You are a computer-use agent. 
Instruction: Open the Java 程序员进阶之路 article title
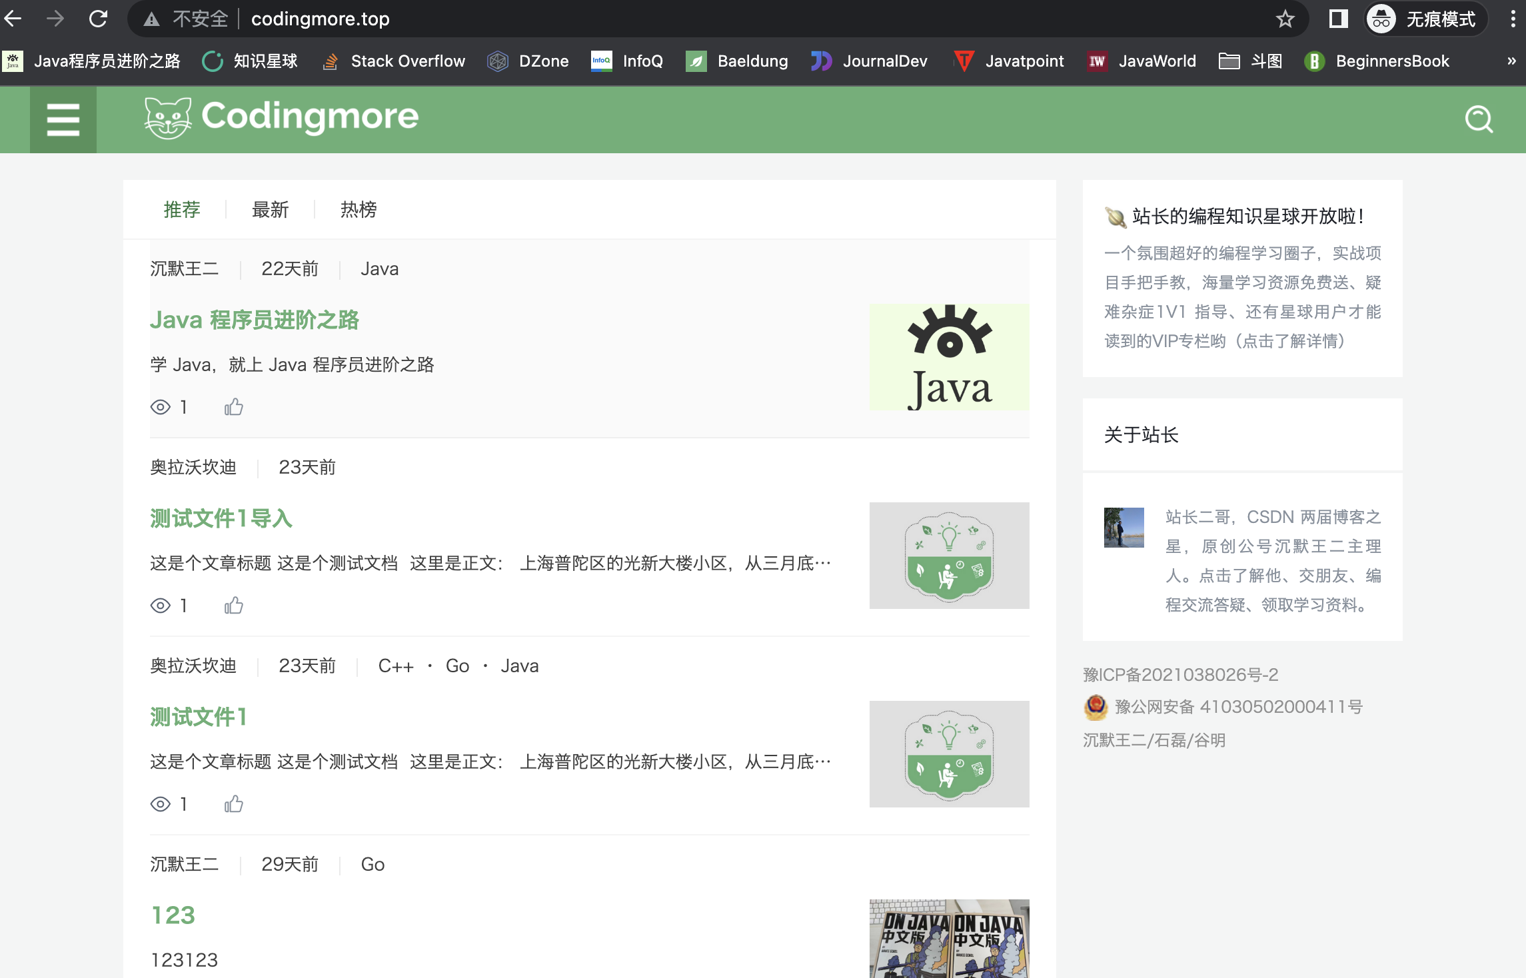tap(255, 320)
